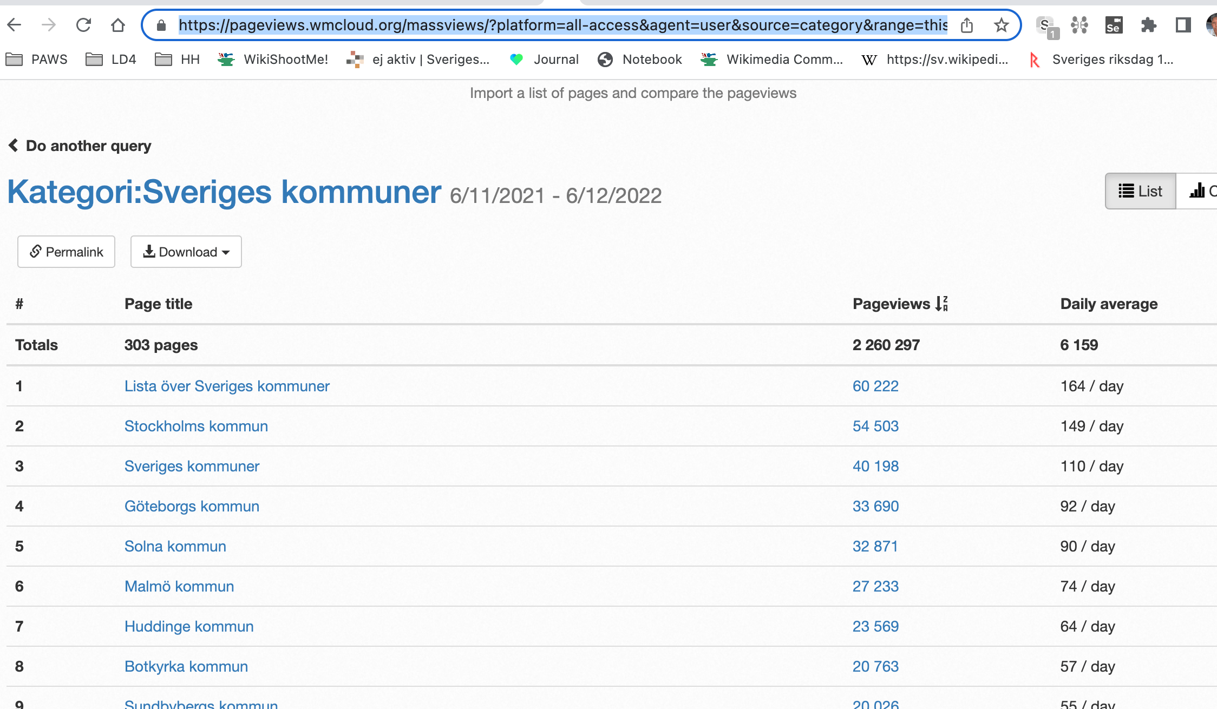This screenshot has width=1217, height=709.
Task: Open Stockholms kommun page link
Action: click(x=196, y=426)
